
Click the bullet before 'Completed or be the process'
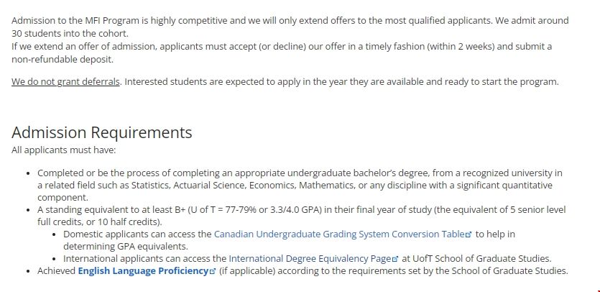pos(28,173)
